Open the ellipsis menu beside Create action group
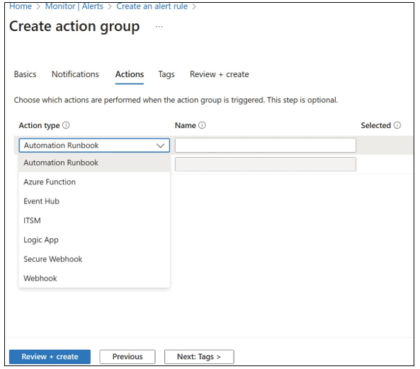Screen dimensions: 420x369 pyautogui.click(x=159, y=27)
